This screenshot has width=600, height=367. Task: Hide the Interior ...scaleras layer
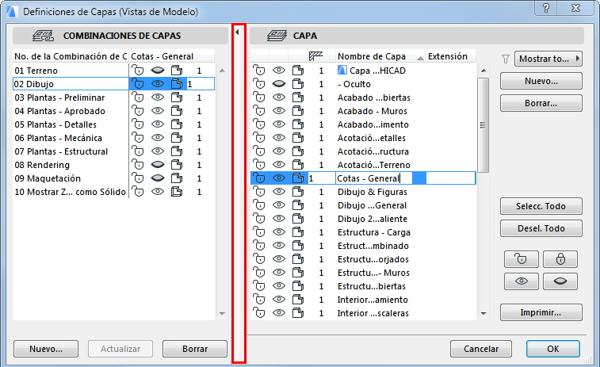pyautogui.click(x=279, y=313)
